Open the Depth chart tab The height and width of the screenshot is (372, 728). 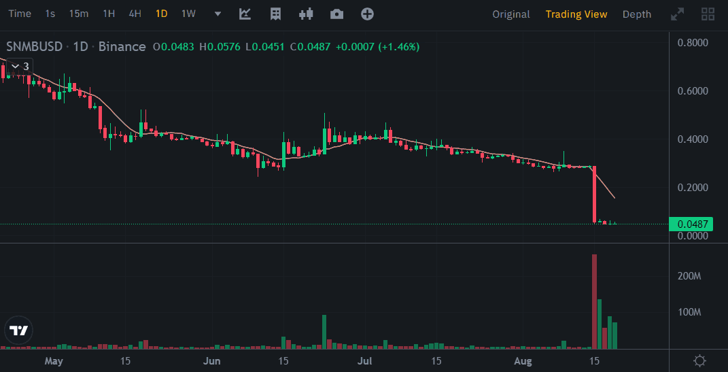coord(636,14)
